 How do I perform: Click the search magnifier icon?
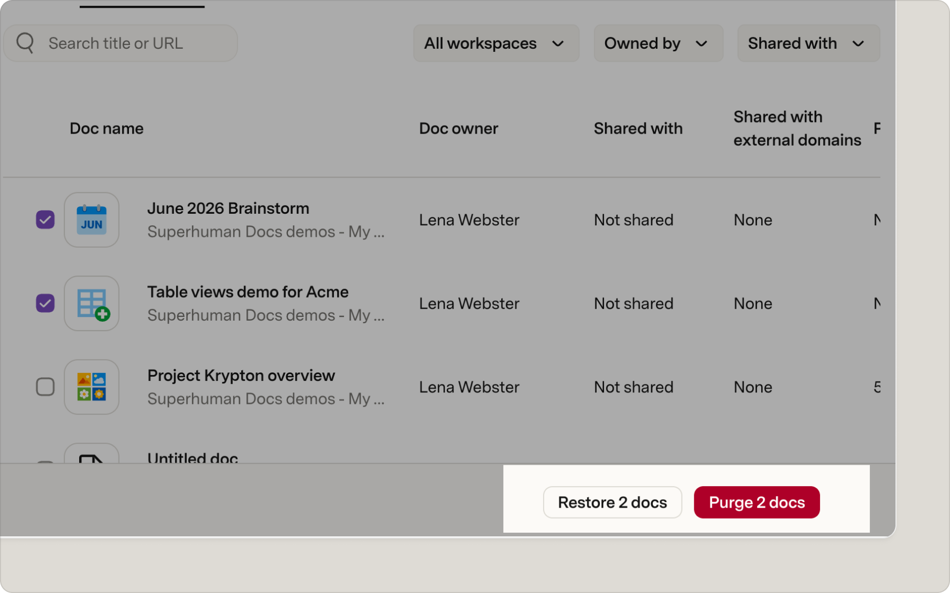25,43
